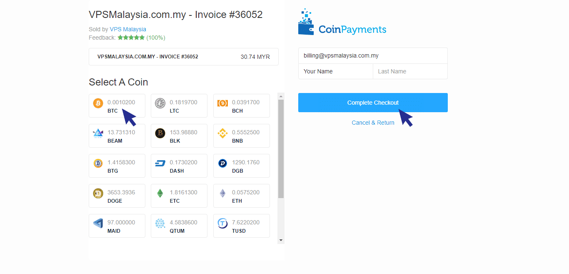
Task: Select the BEAM payment option
Action: tap(98, 133)
